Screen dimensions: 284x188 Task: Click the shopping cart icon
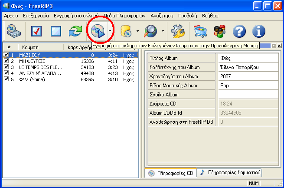point(200,31)
